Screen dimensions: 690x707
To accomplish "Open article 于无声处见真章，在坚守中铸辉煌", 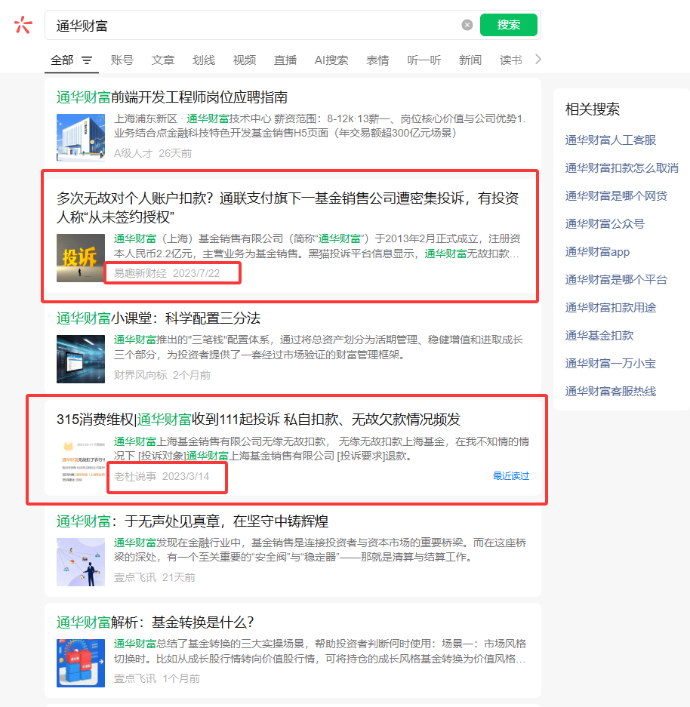I will pyautogui.click(x=192, y=521).
